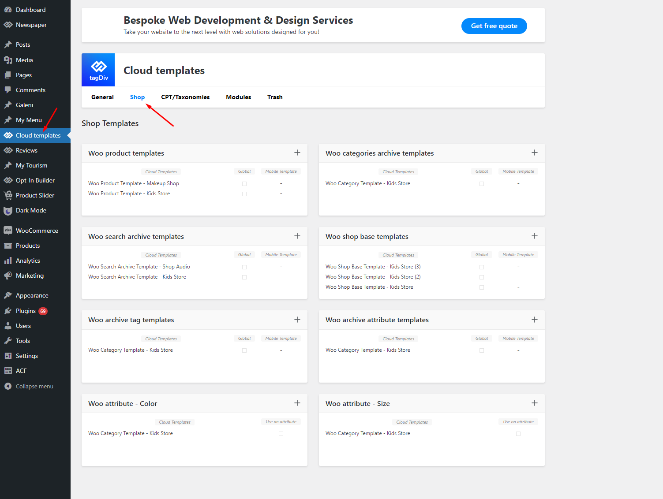The image size is (663, 499).
Task: Open Woo Product Template - Makeup Shop
Action: click(x=134, y=183)
